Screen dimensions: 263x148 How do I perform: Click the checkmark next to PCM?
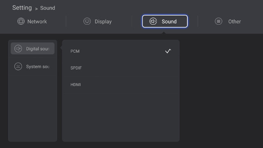(168, 51)
